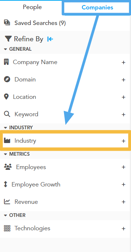This screenshot has height=252, width=131.
Task: Click the Saved Searches stack icon
Action: point(7,23)
